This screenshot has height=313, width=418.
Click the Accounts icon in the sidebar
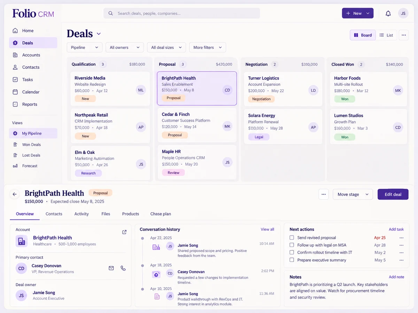click(x=15, y=55)
